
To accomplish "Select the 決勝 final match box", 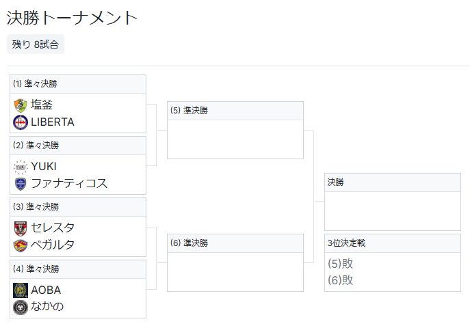I will click(x=392, y=202).
